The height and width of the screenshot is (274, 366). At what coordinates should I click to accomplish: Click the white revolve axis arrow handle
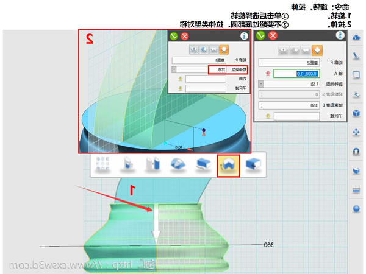(156, 222)
